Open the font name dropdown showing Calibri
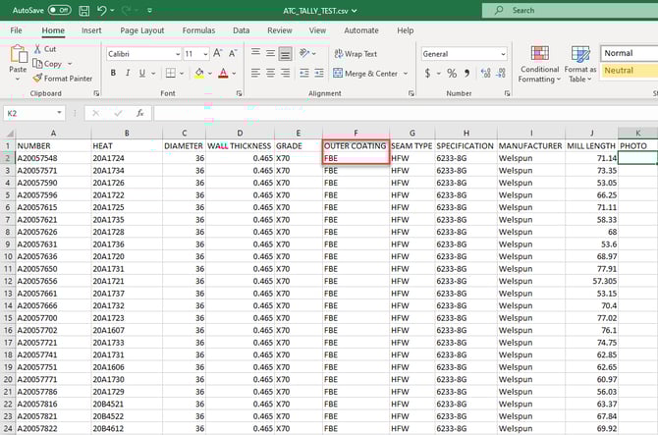Image resolution: width=658 pixels, height=435 pixels. (x=177, y=54)
